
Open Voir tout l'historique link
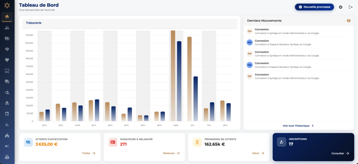(298, 126)
